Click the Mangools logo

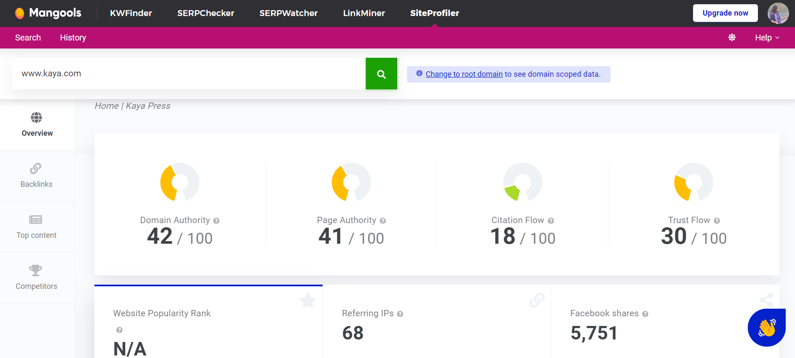pos(48,13)
